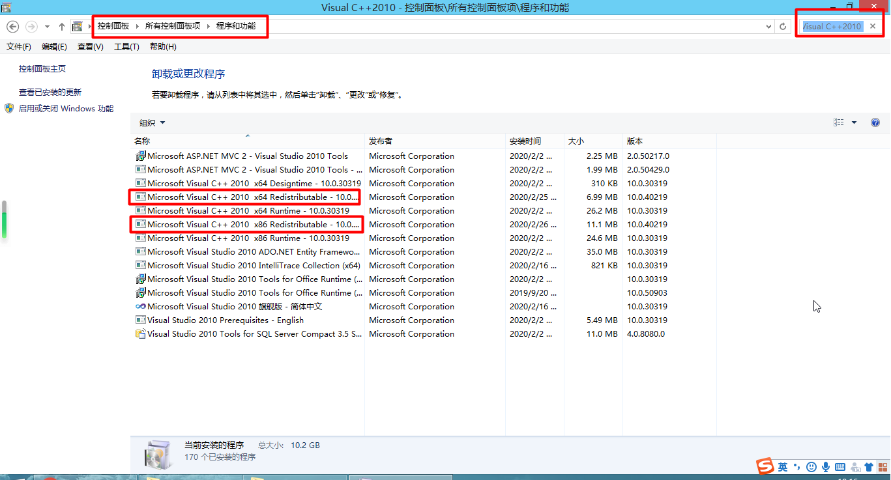Image resolution: width=891 pixels, height=480 pixels.
Task: Open the 组织 dropdown menu
Action: [152, 122]
